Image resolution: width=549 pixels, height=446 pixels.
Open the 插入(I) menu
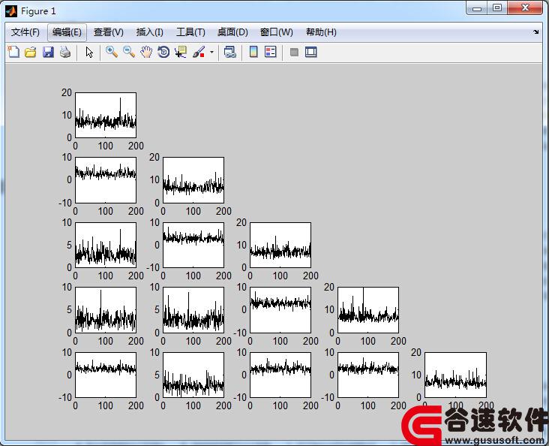[x=149, y=32]
